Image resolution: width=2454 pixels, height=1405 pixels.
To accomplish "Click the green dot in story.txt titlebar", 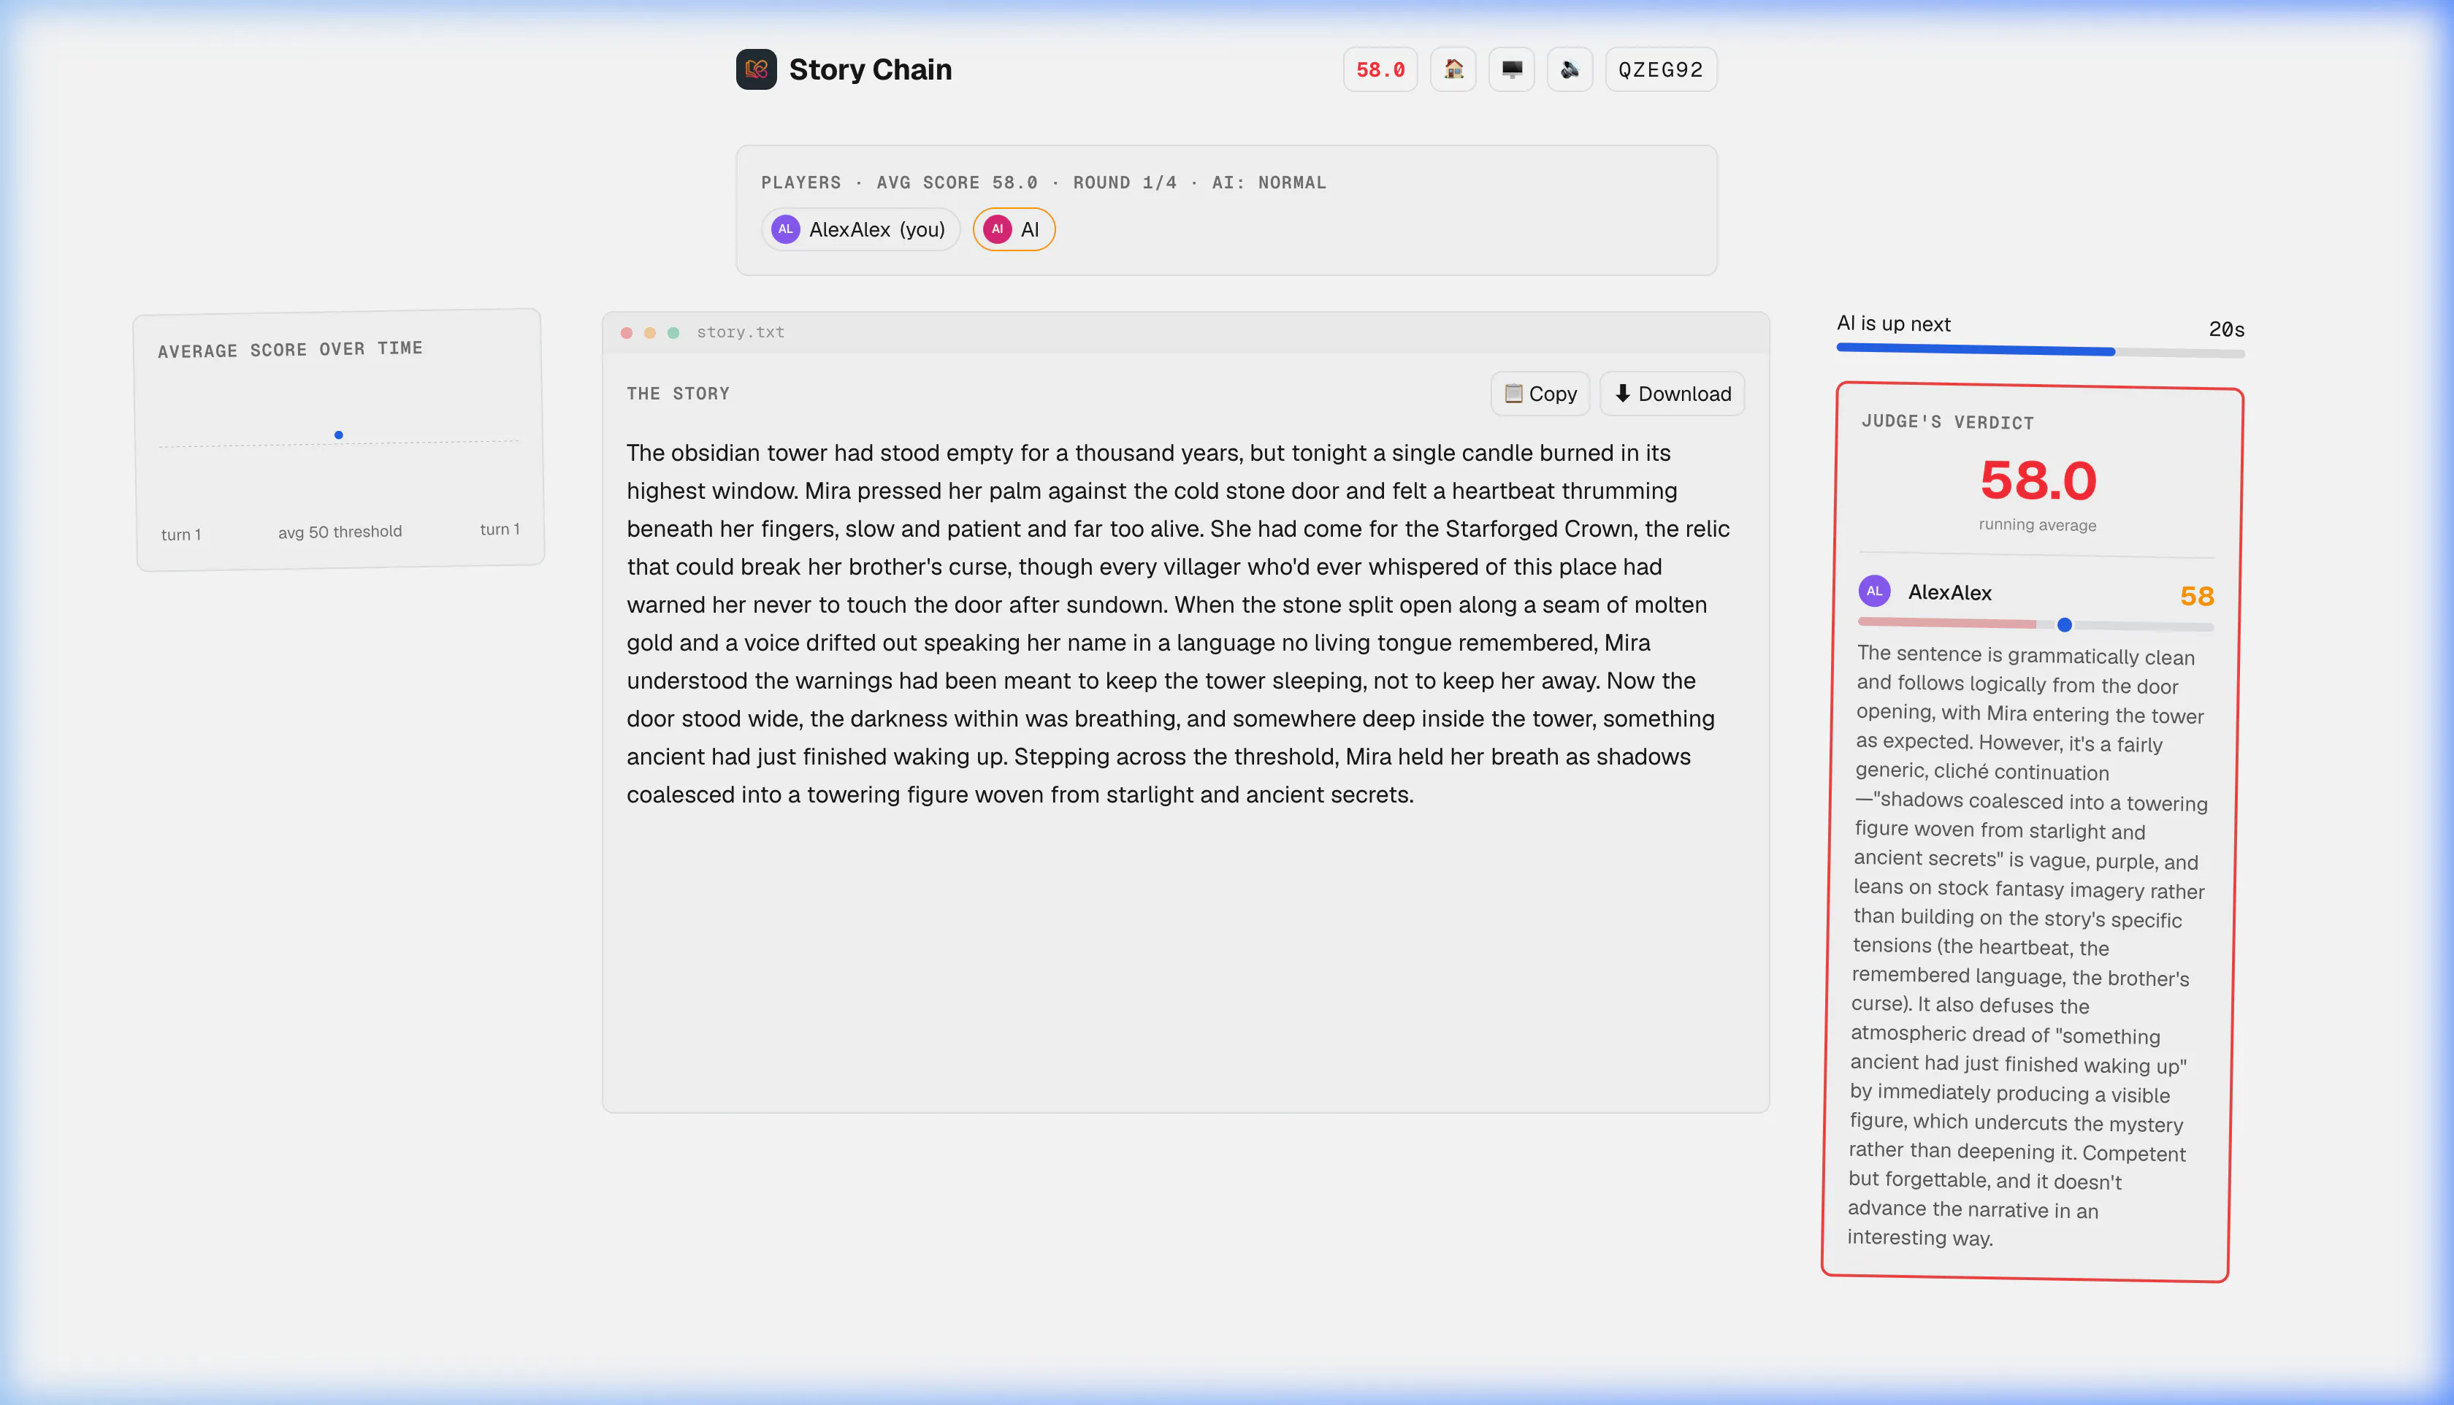I will click(673, 333).
